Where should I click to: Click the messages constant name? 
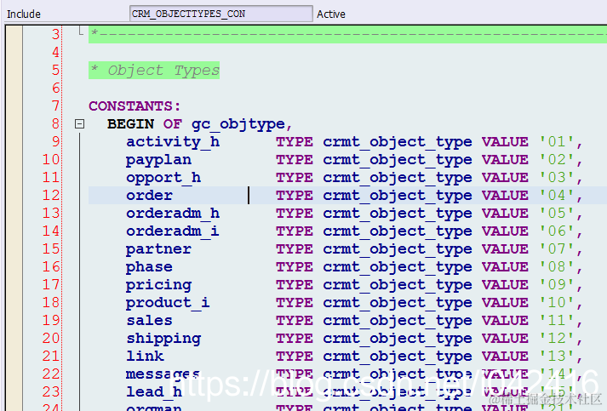click(163, 374)
